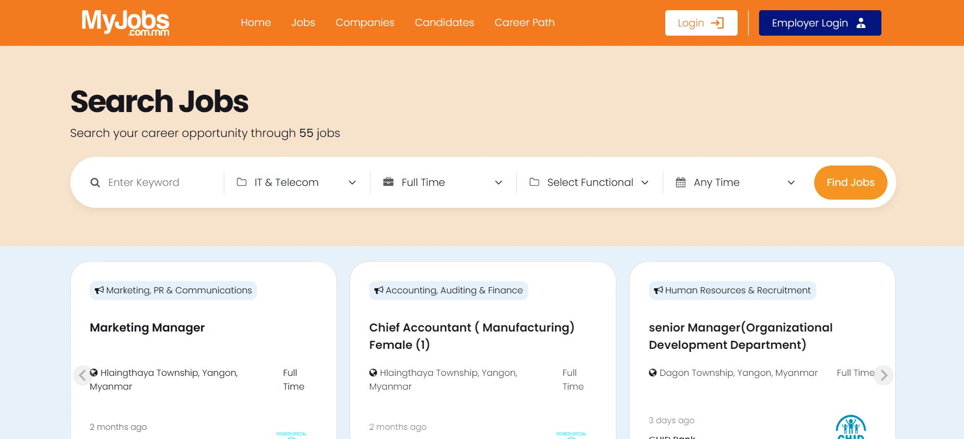Click the sign-in arrow icon in Login
This screenshot has width=964, height=439.
point(717,23)
